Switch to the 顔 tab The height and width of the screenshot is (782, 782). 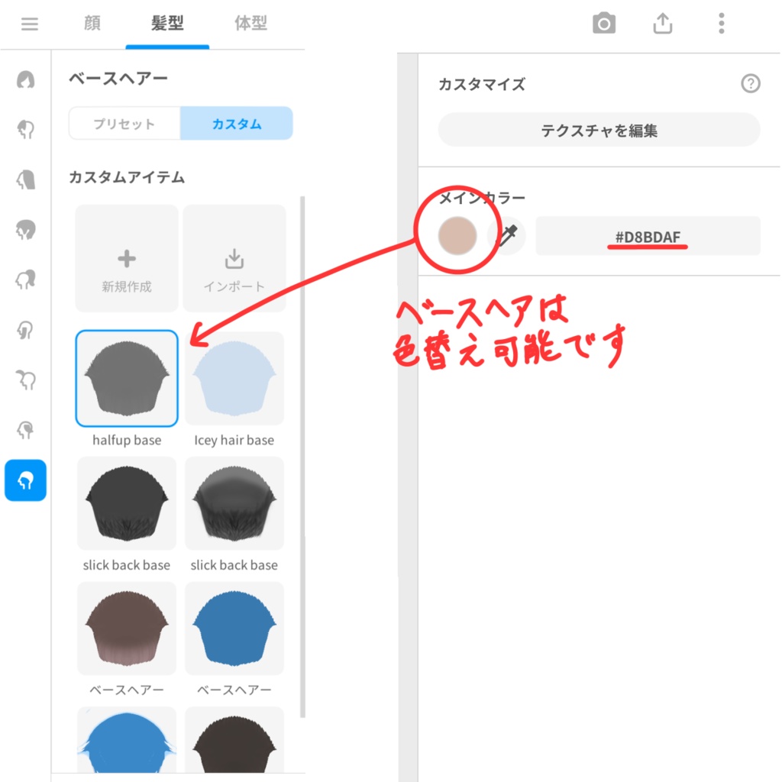(91, 24)
